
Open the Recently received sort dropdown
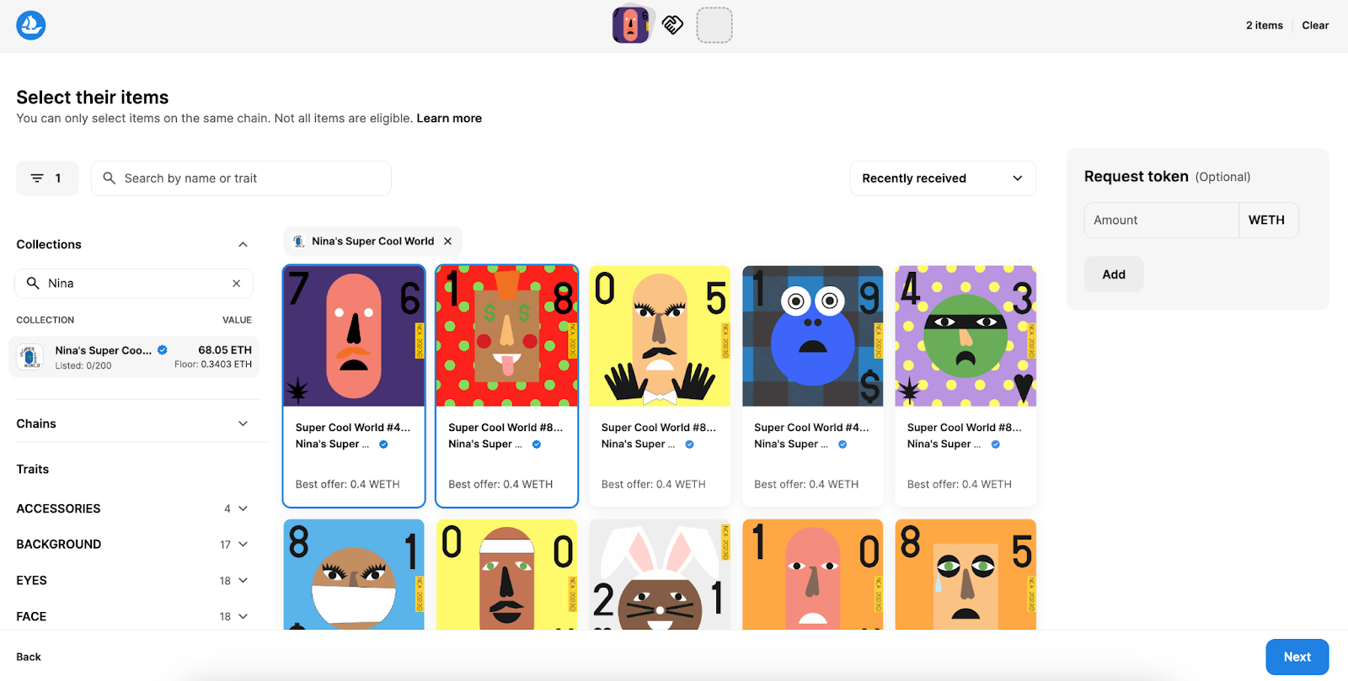tap(942, 178)
